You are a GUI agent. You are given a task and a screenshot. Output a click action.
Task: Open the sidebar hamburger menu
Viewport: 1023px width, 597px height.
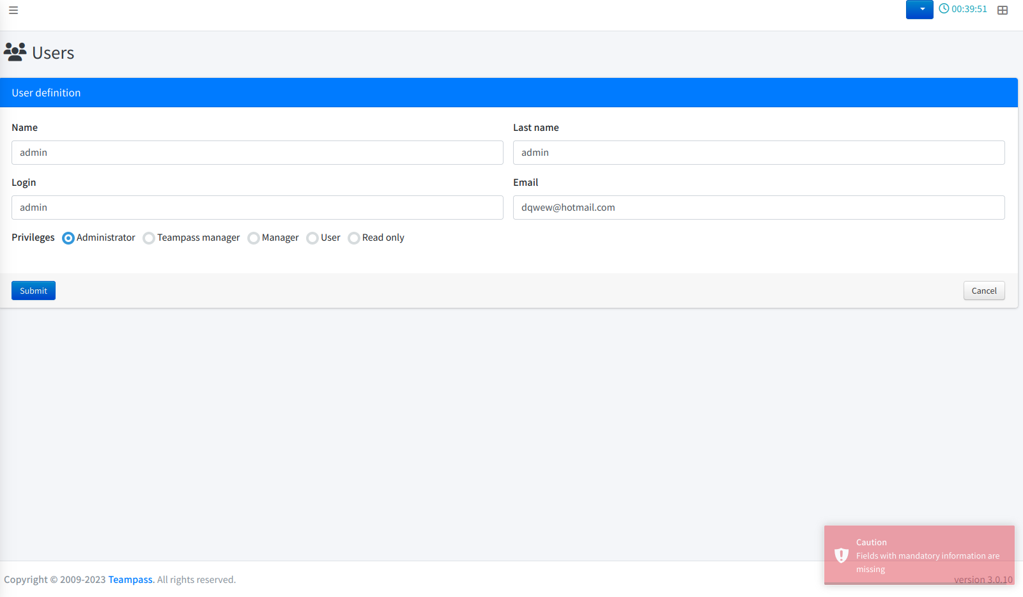pyautogui.click(x=13, y=10)
